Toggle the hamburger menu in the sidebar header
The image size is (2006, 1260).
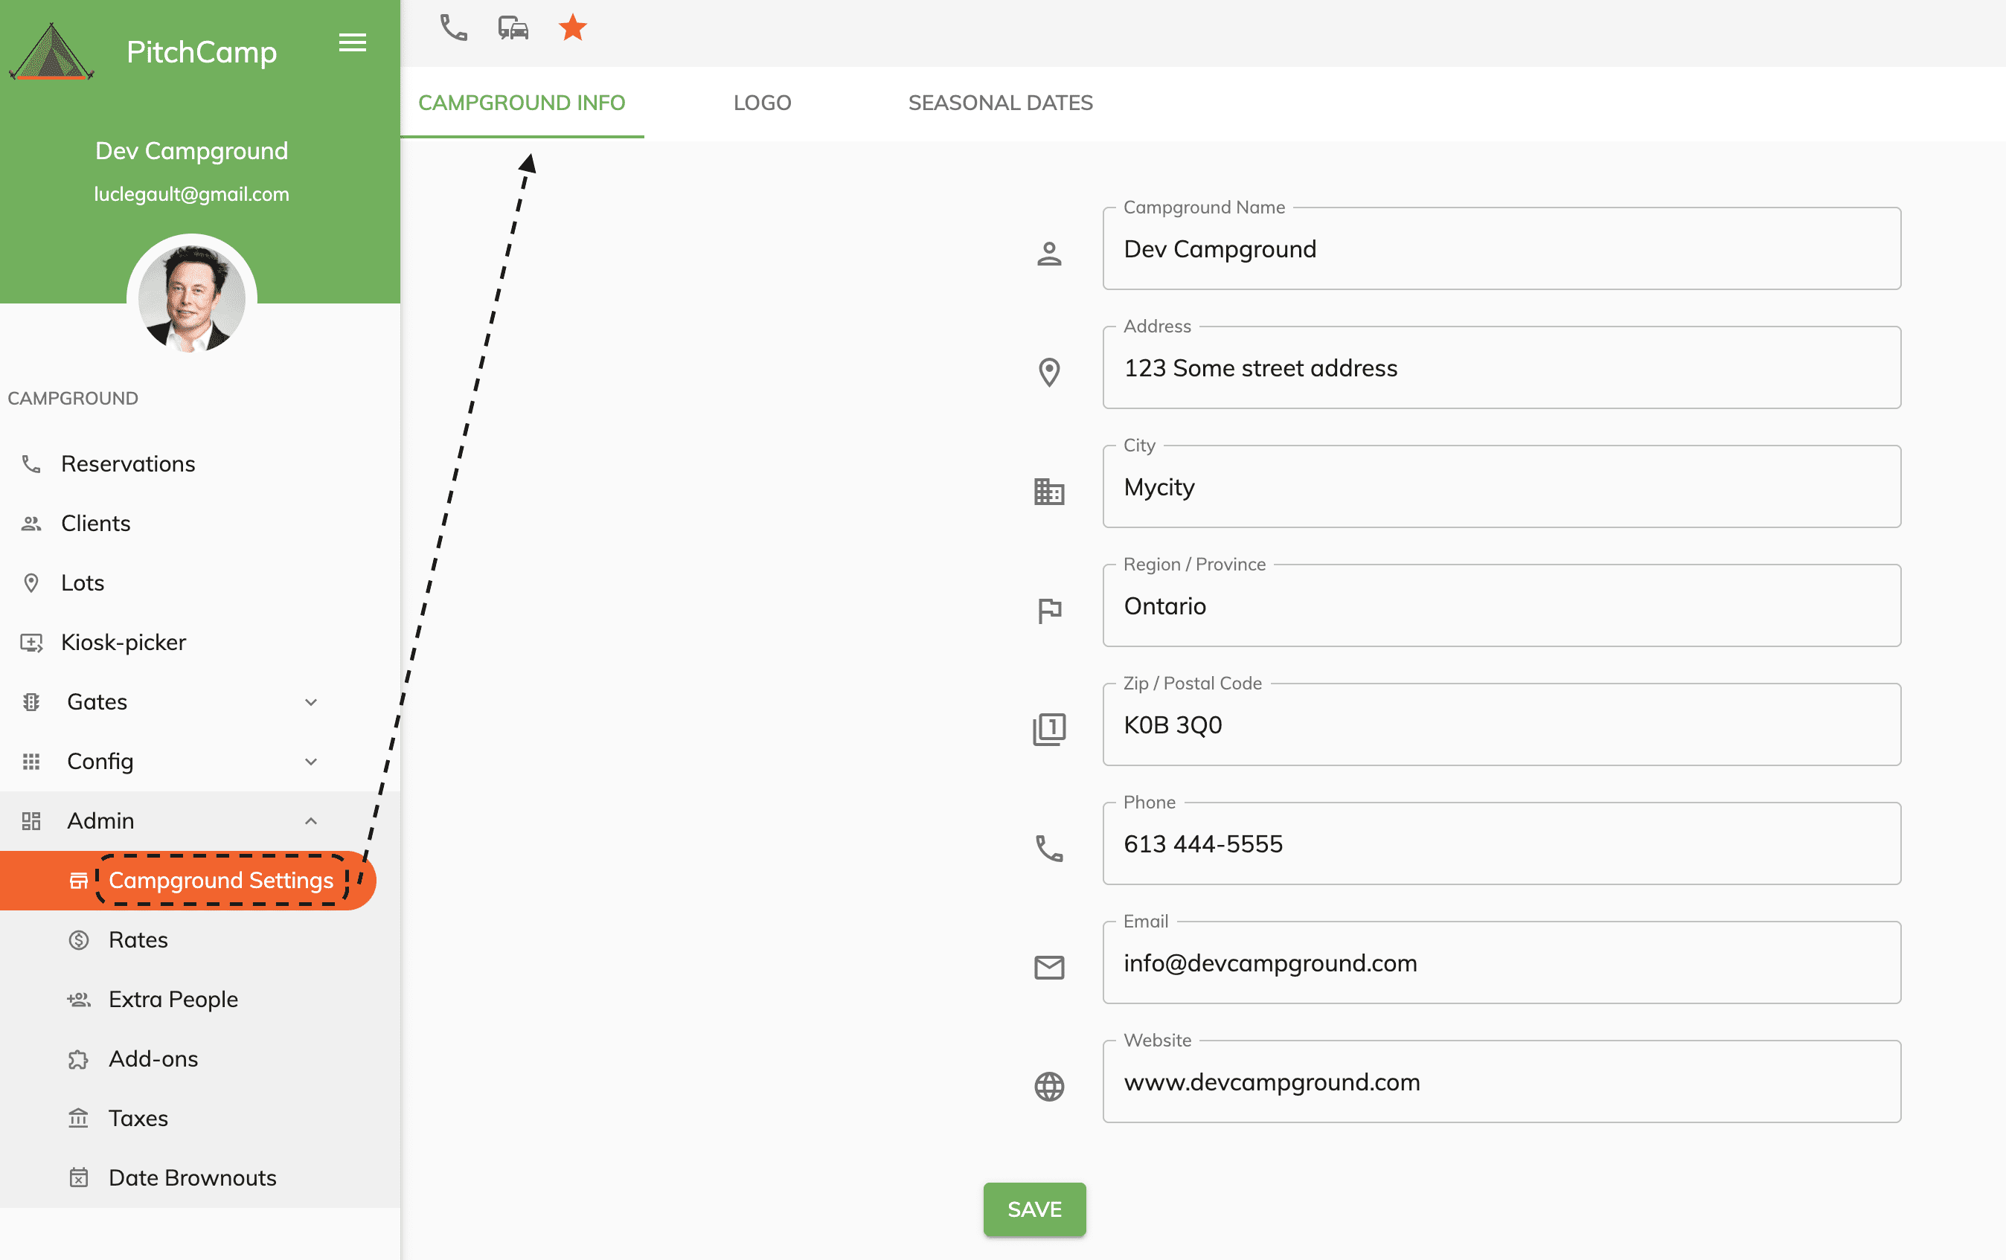(353, 42)
